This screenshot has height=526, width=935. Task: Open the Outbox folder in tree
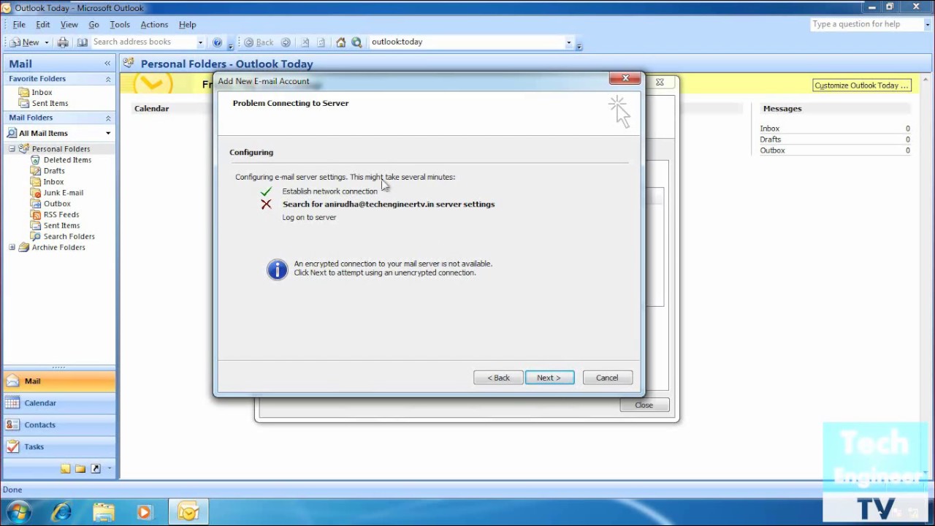(57, 204)
